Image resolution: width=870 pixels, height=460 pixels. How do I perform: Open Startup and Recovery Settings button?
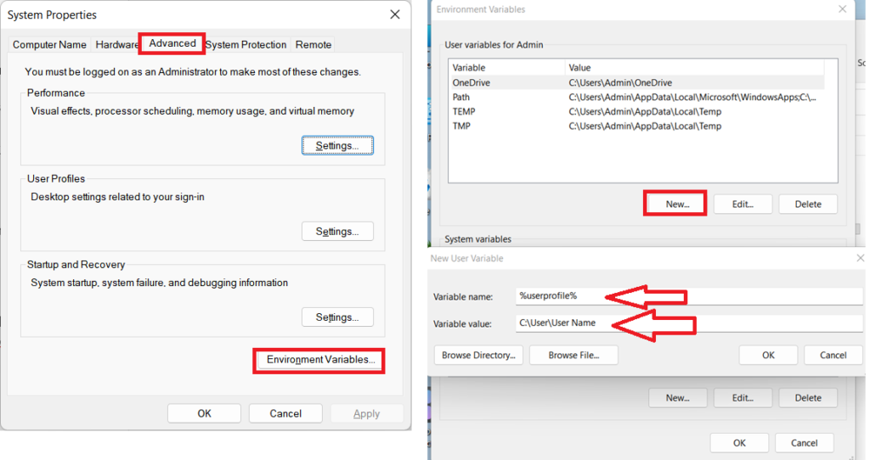(x=337, y=317)
